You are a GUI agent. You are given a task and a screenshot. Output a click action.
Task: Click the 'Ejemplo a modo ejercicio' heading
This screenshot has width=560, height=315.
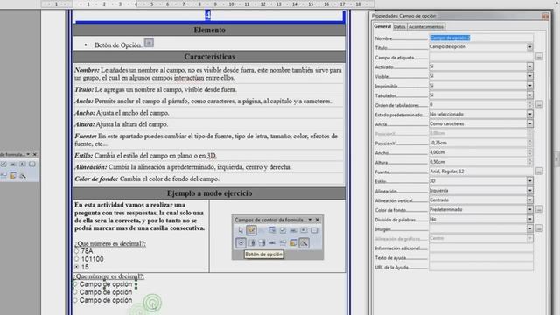(x=210, y=193)
